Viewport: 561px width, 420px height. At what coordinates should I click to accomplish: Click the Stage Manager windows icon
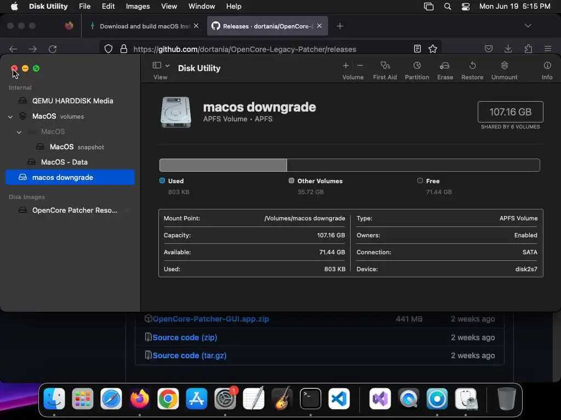428,7
